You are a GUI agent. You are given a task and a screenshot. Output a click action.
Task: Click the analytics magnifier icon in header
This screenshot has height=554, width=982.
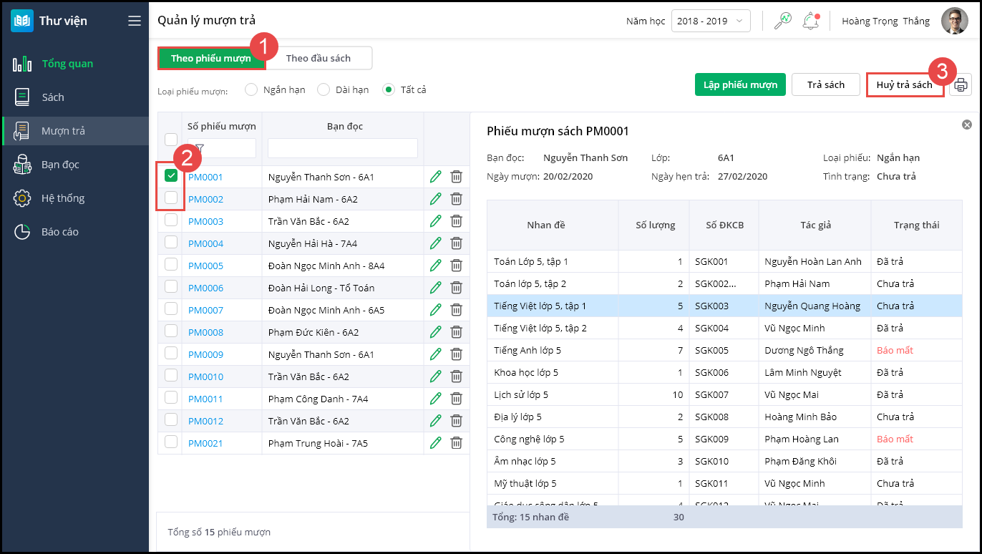(782, 21)
